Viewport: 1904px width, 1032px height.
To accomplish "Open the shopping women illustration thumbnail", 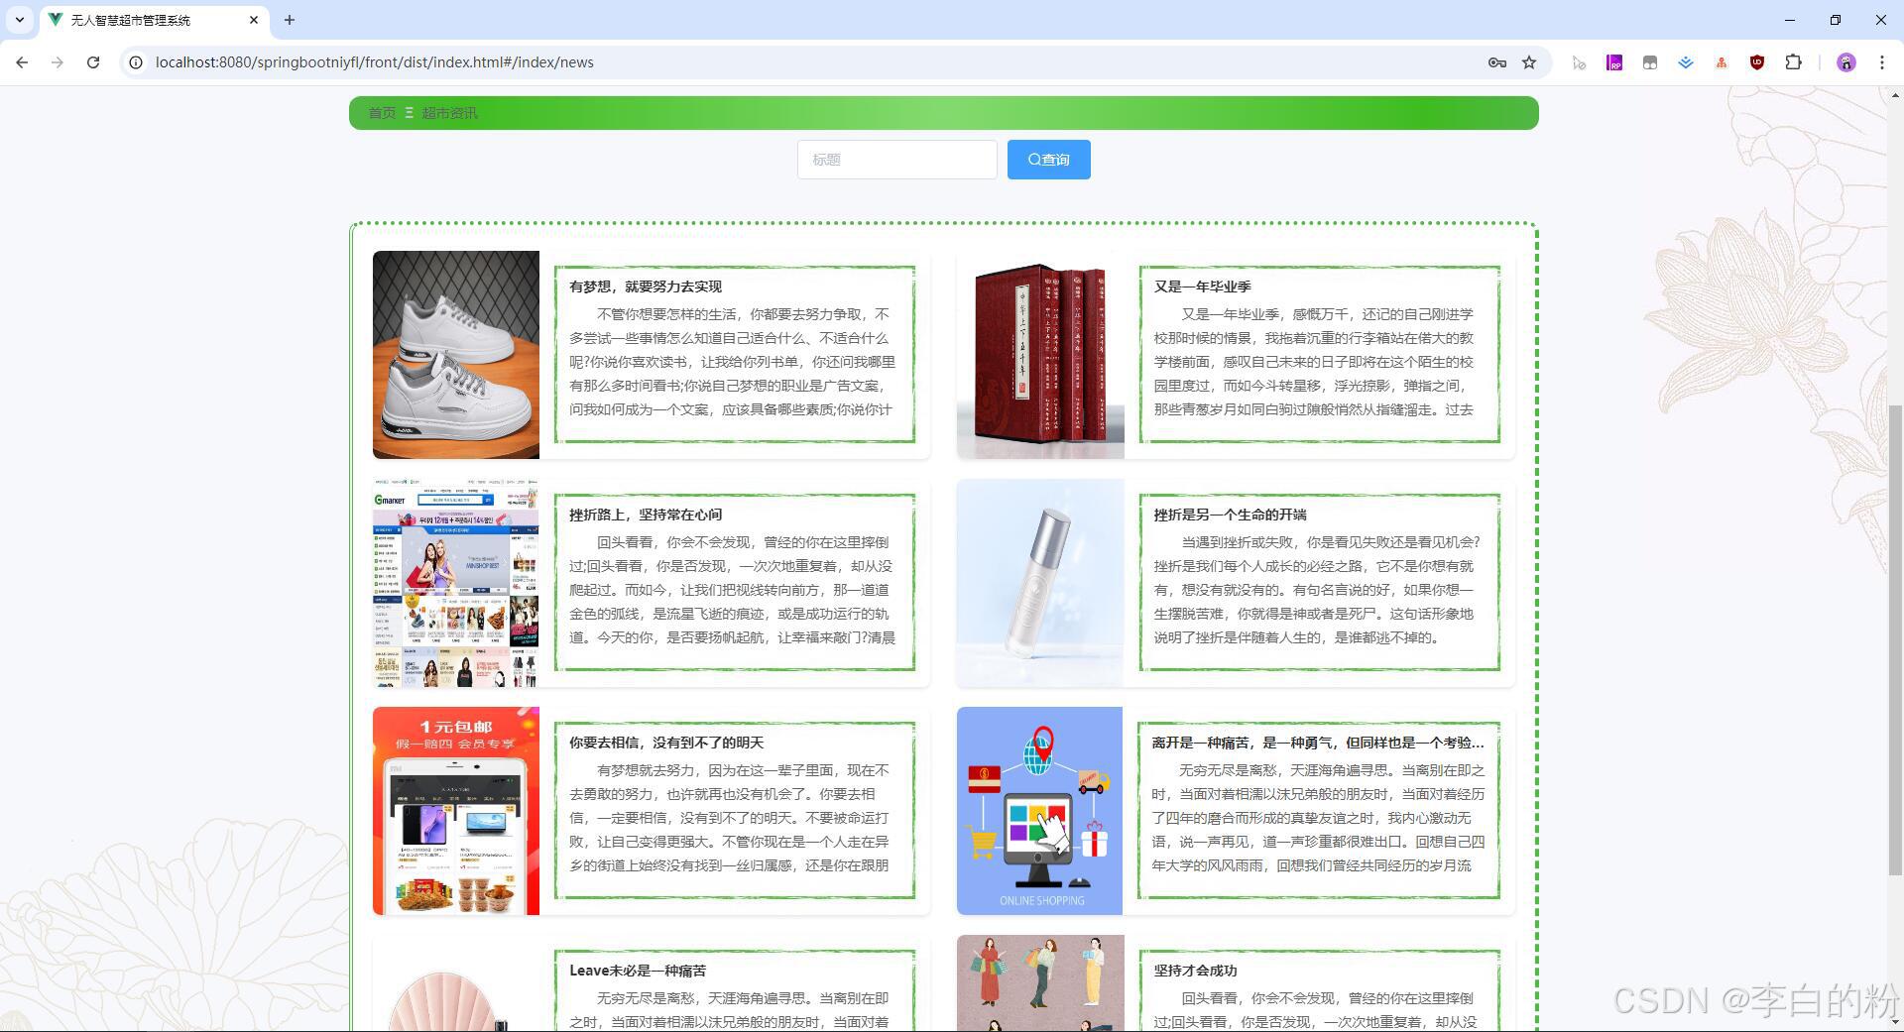I will pyautogui.click(x=1040, y=982).
